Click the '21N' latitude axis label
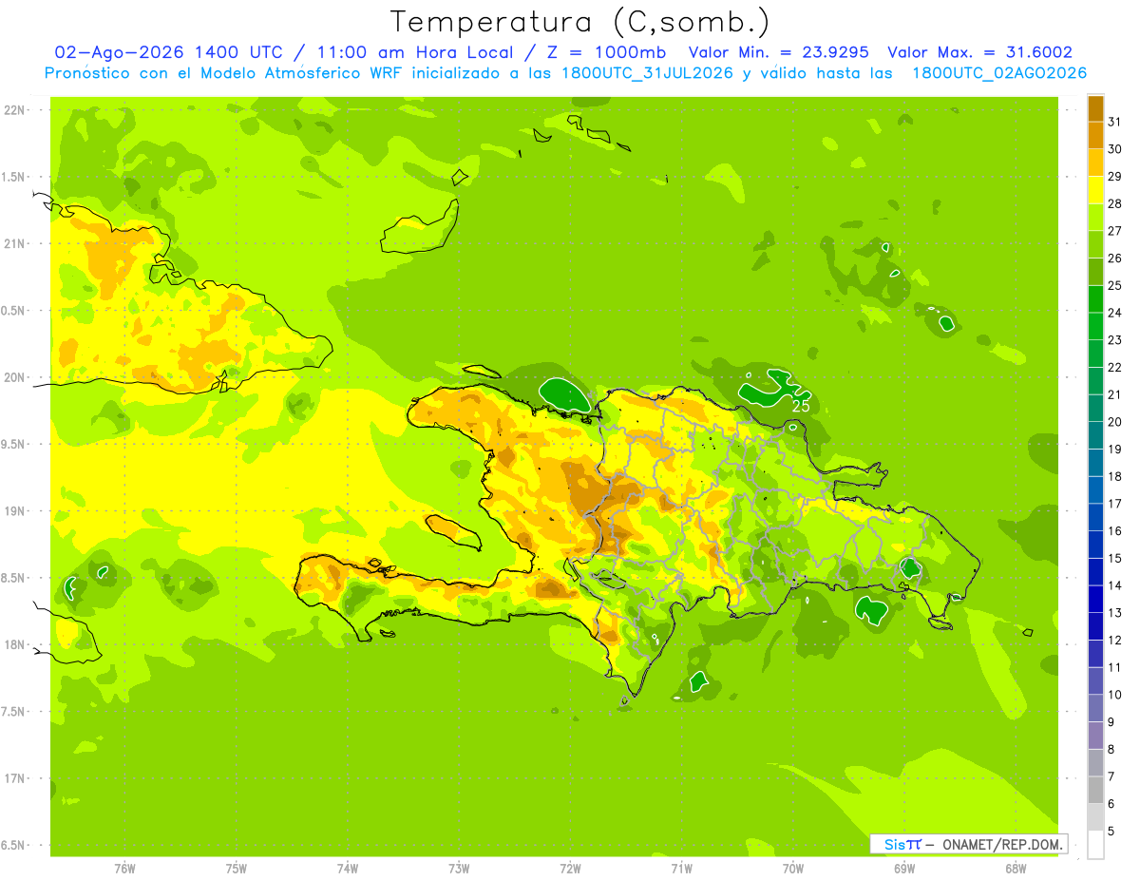The height and width of the screenshot is (881, 1140). (x=15, y=243)
